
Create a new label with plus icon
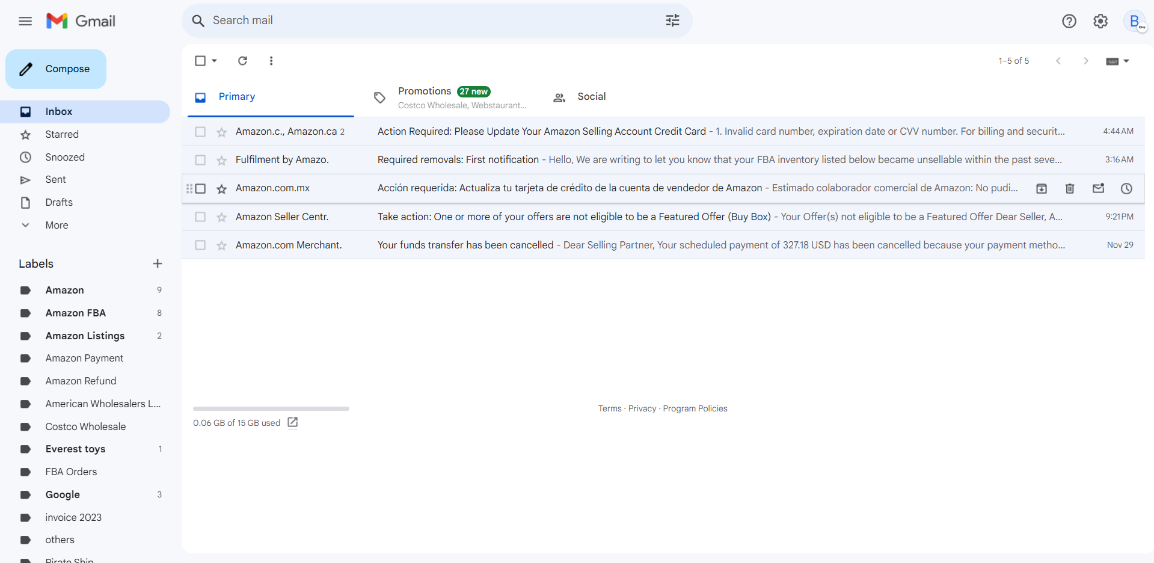coord(158,263)
